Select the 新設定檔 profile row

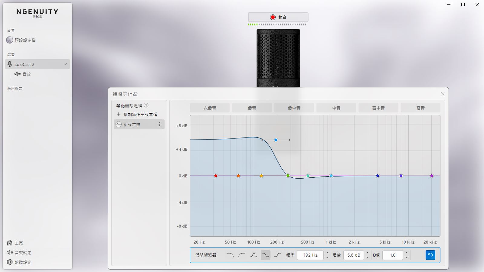139,125
